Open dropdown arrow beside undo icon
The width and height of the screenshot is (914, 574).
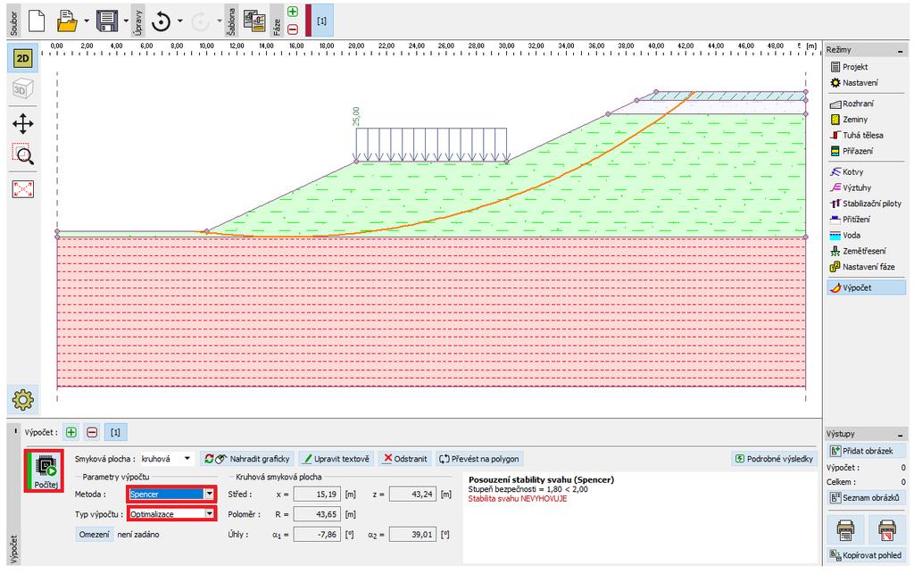(179, 21)
